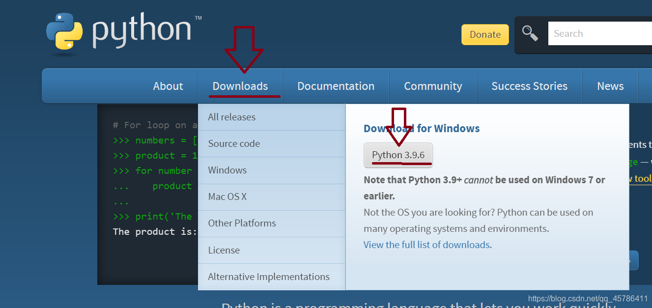Image resolution: width=652 pixels, height=308 pixels.
Task: Open the Success Stories menu
Action: click(x=530, y=86)
